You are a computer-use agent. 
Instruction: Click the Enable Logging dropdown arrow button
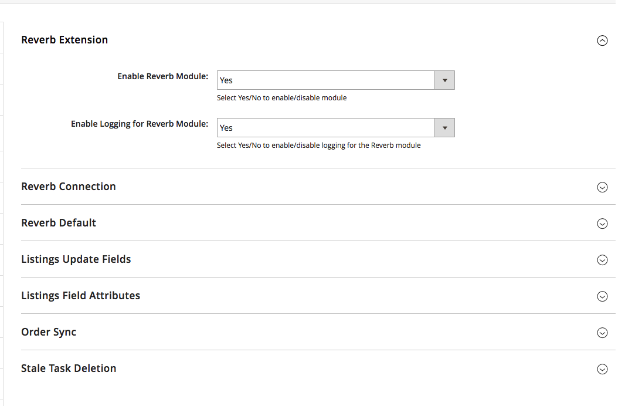click(444, 128)
